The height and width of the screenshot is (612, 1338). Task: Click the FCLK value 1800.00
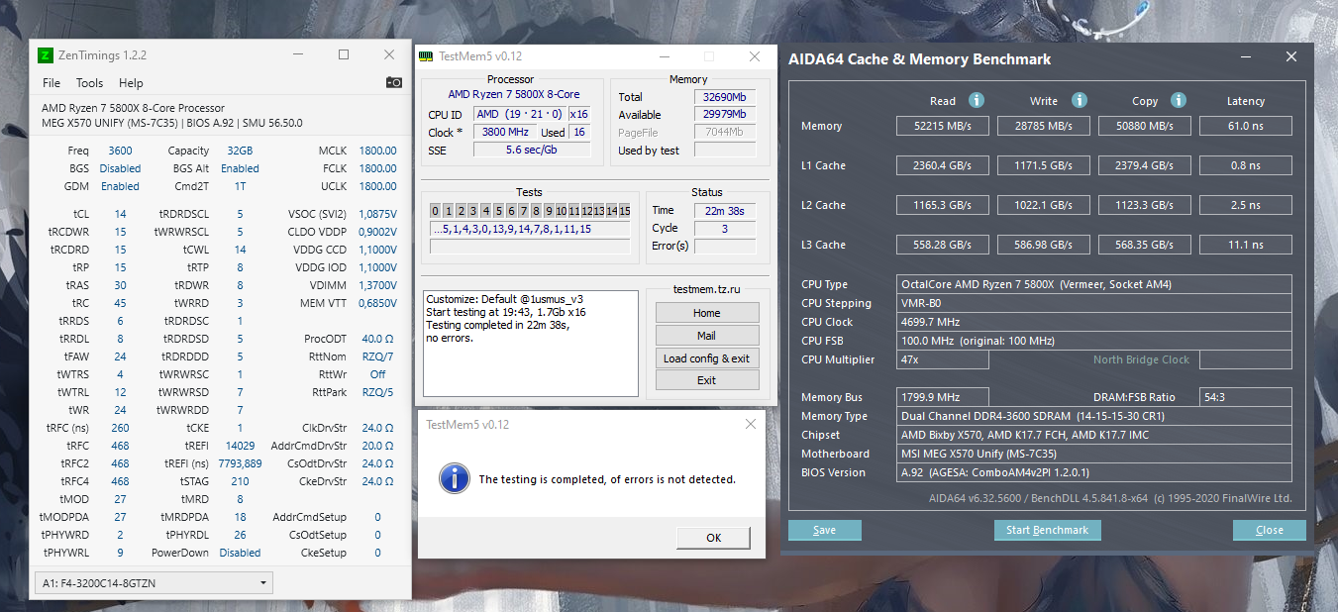point(377,168)
